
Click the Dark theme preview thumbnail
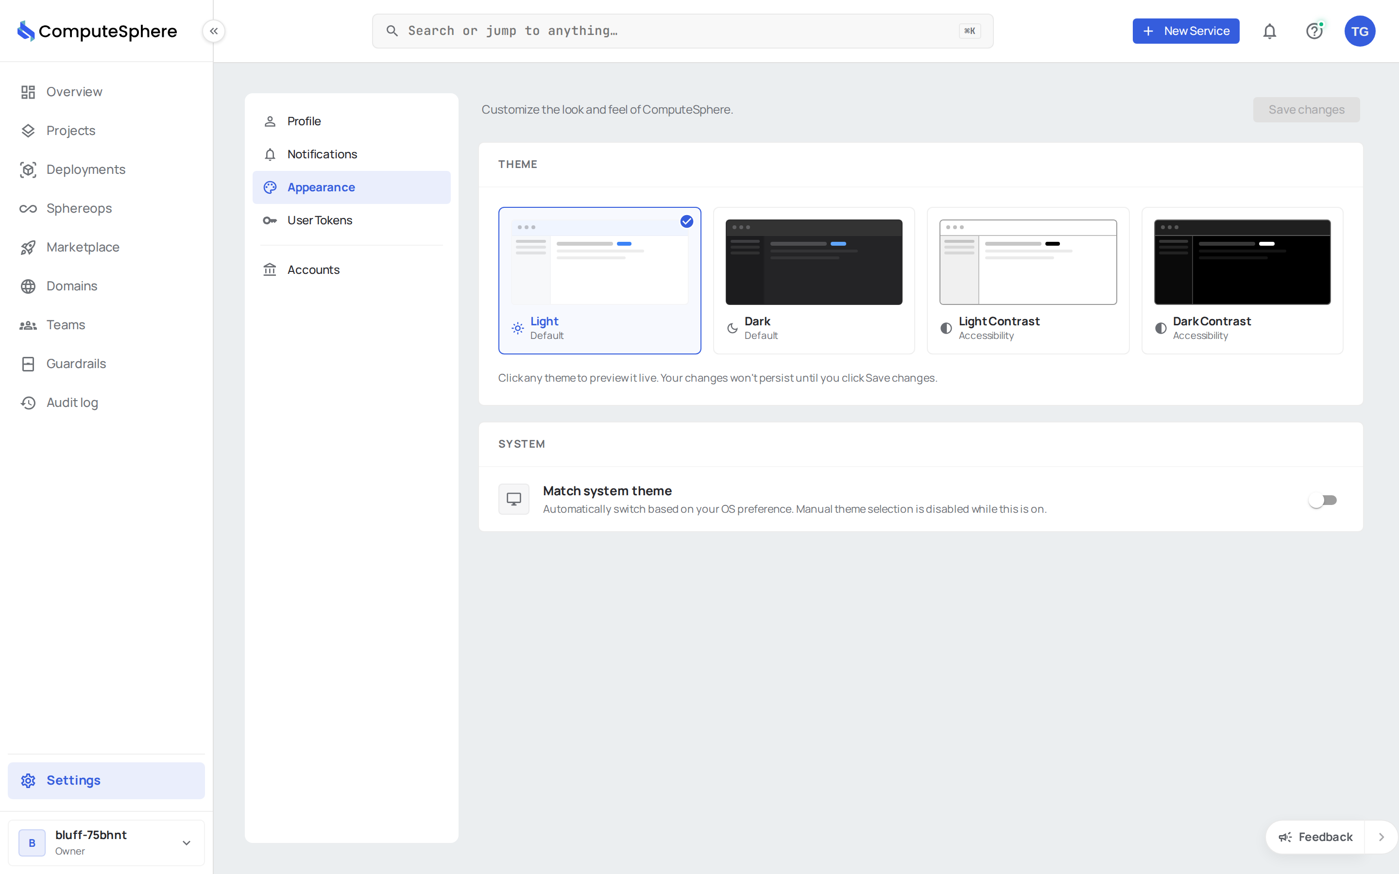[813, 262]
